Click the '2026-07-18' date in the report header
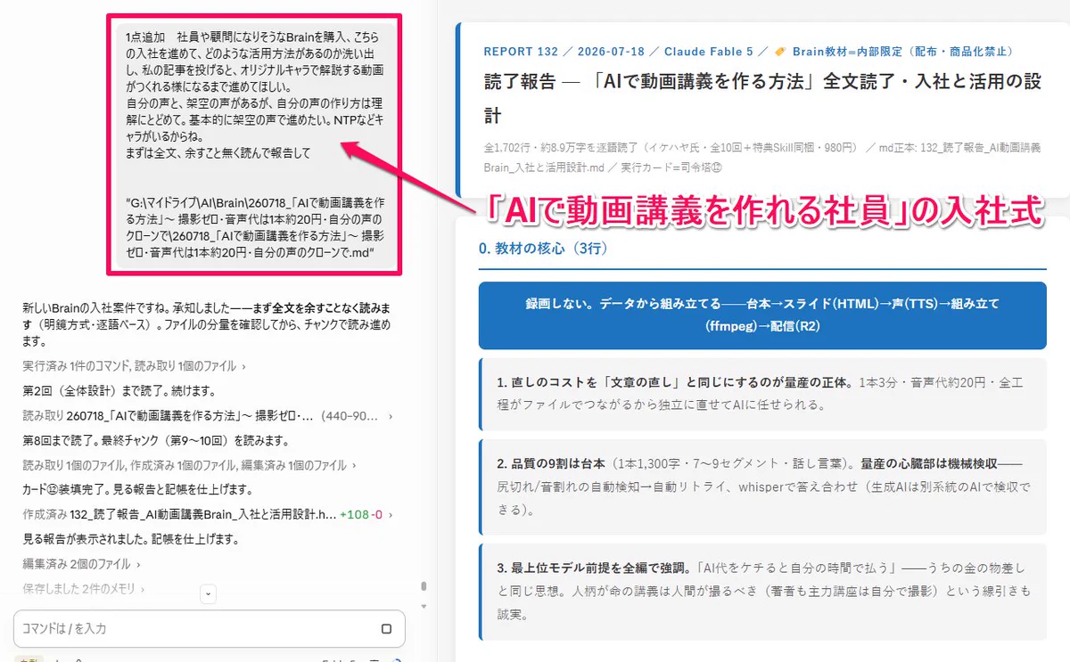 611,52
